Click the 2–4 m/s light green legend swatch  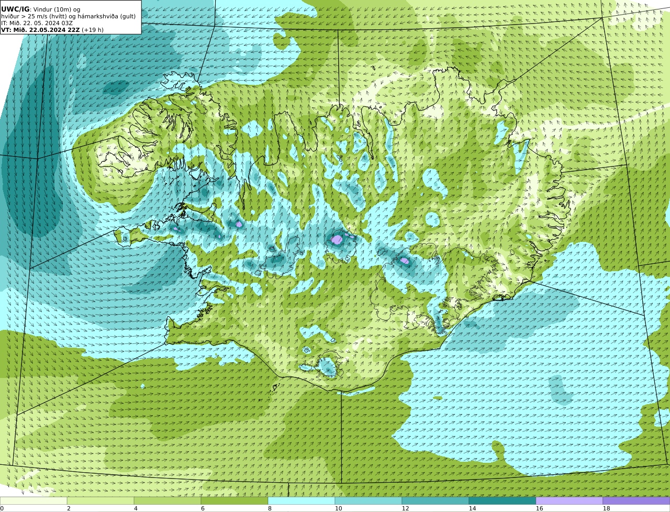point(100,500)
